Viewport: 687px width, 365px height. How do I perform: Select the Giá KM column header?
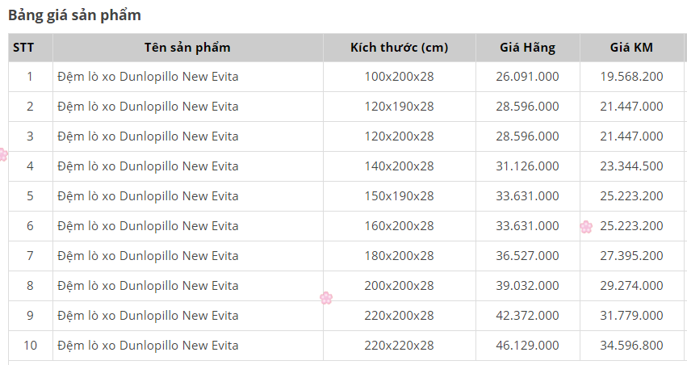631,48
